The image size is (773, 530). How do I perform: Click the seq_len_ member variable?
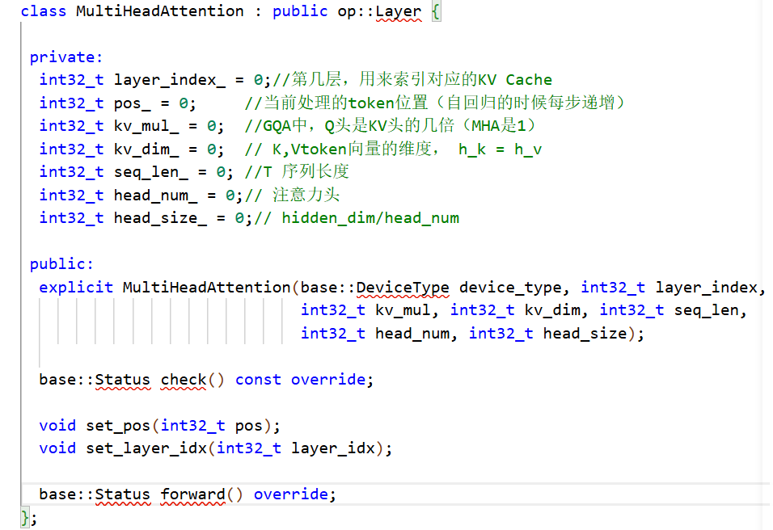(x=151, y=172)
